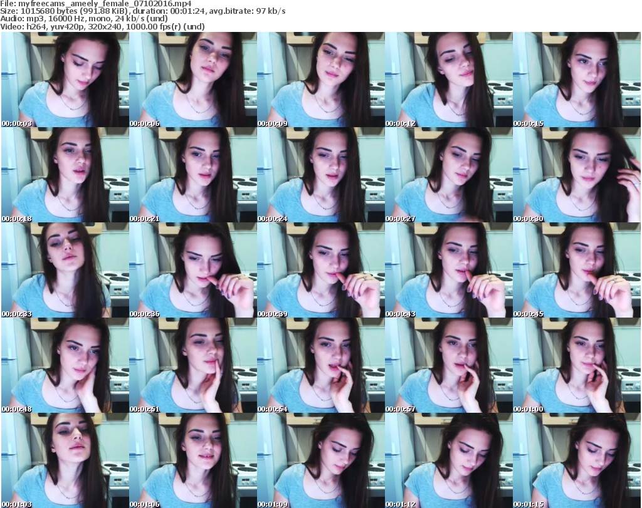This screenshot has width=642, height=508.
Task: Select the frame marked 00:00:43
Action: (x=449, y=271)
